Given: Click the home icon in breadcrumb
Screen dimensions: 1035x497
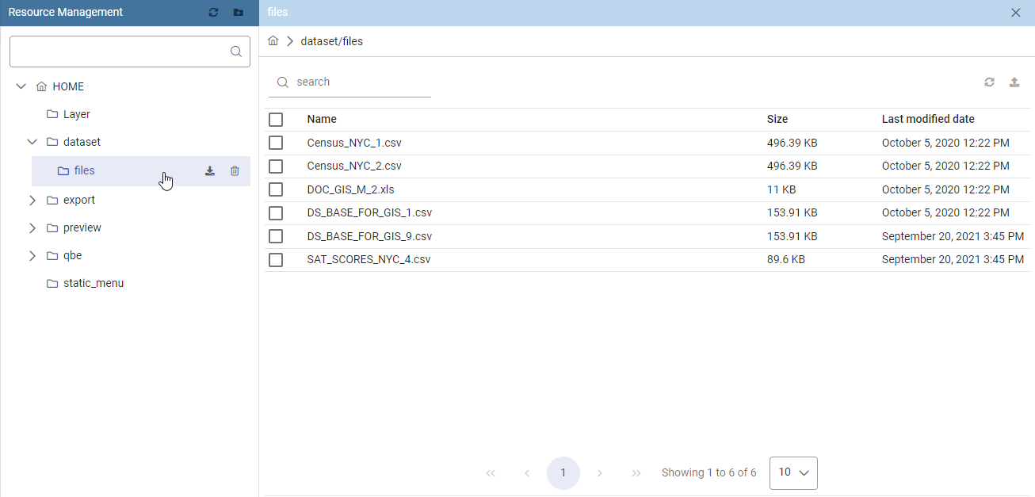Looking at the screenshot, I should 273,40.
